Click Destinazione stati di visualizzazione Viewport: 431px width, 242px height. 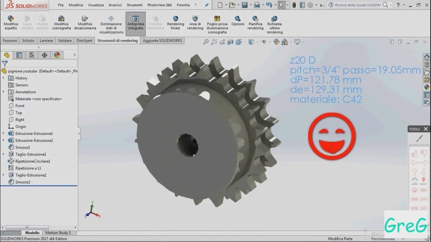click(111, 25)
